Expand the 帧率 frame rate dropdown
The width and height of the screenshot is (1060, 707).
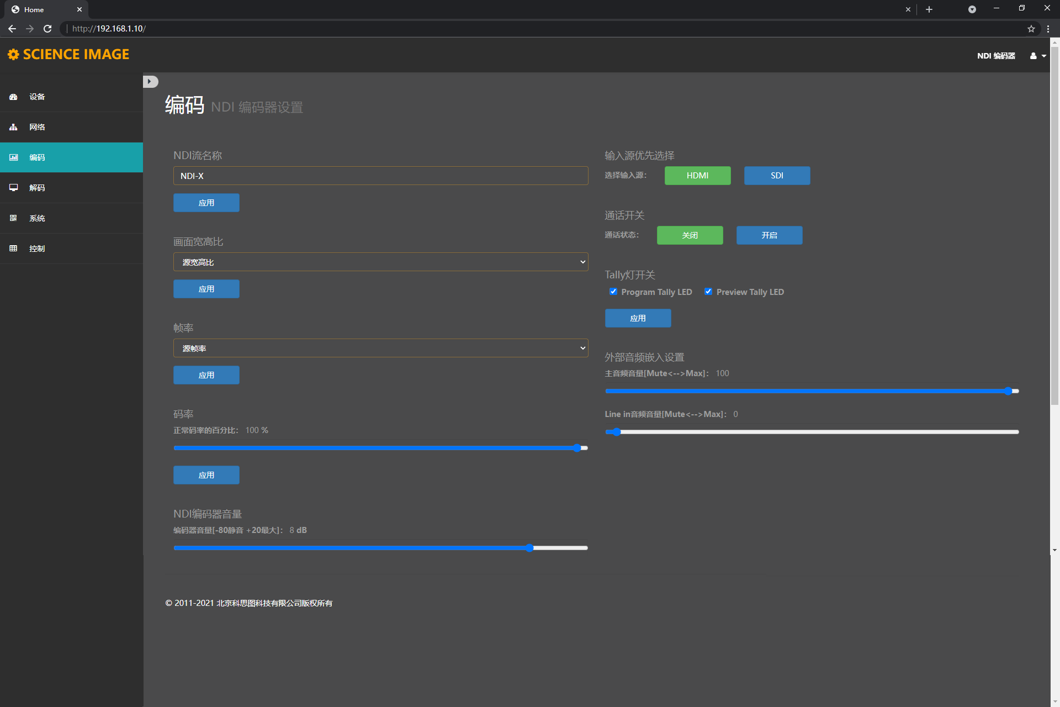(380, 348)
